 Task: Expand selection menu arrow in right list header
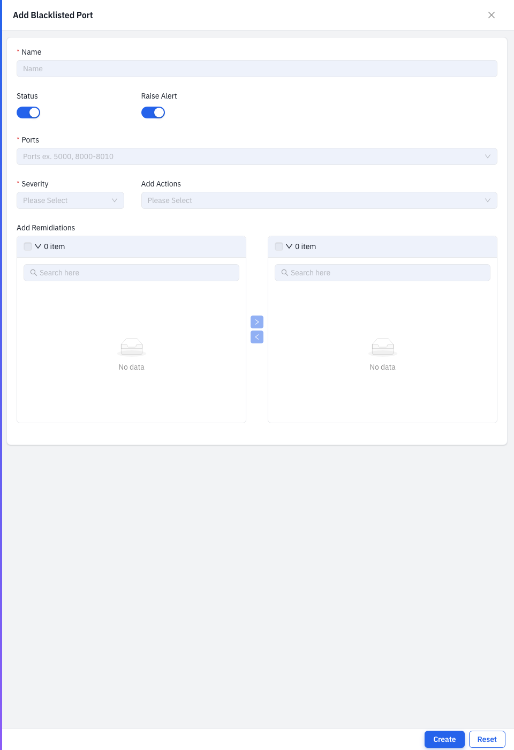click(x=289, y=246)
